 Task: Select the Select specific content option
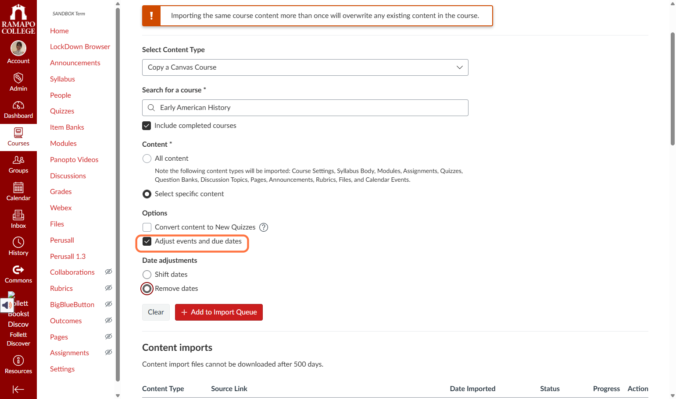tap(147, 194)
